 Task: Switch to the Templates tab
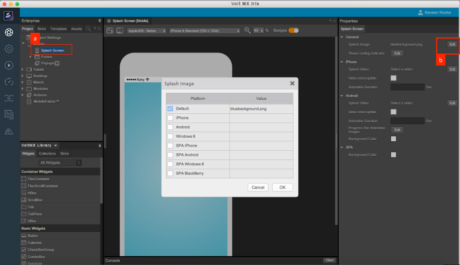point(58,29)
